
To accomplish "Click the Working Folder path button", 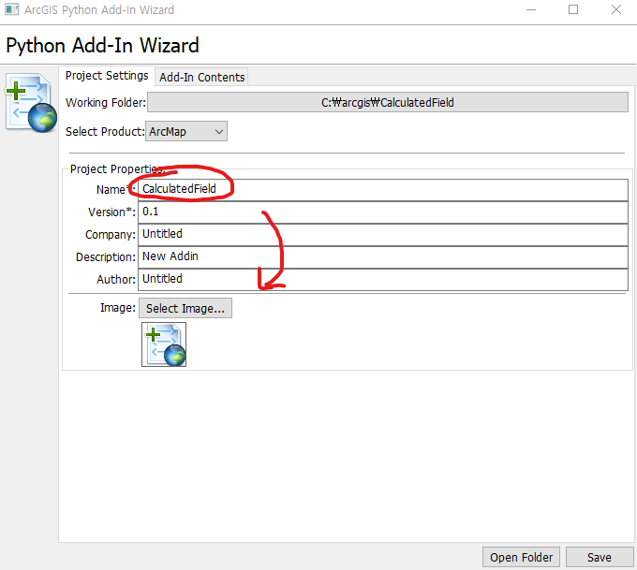I will point(388,102).
